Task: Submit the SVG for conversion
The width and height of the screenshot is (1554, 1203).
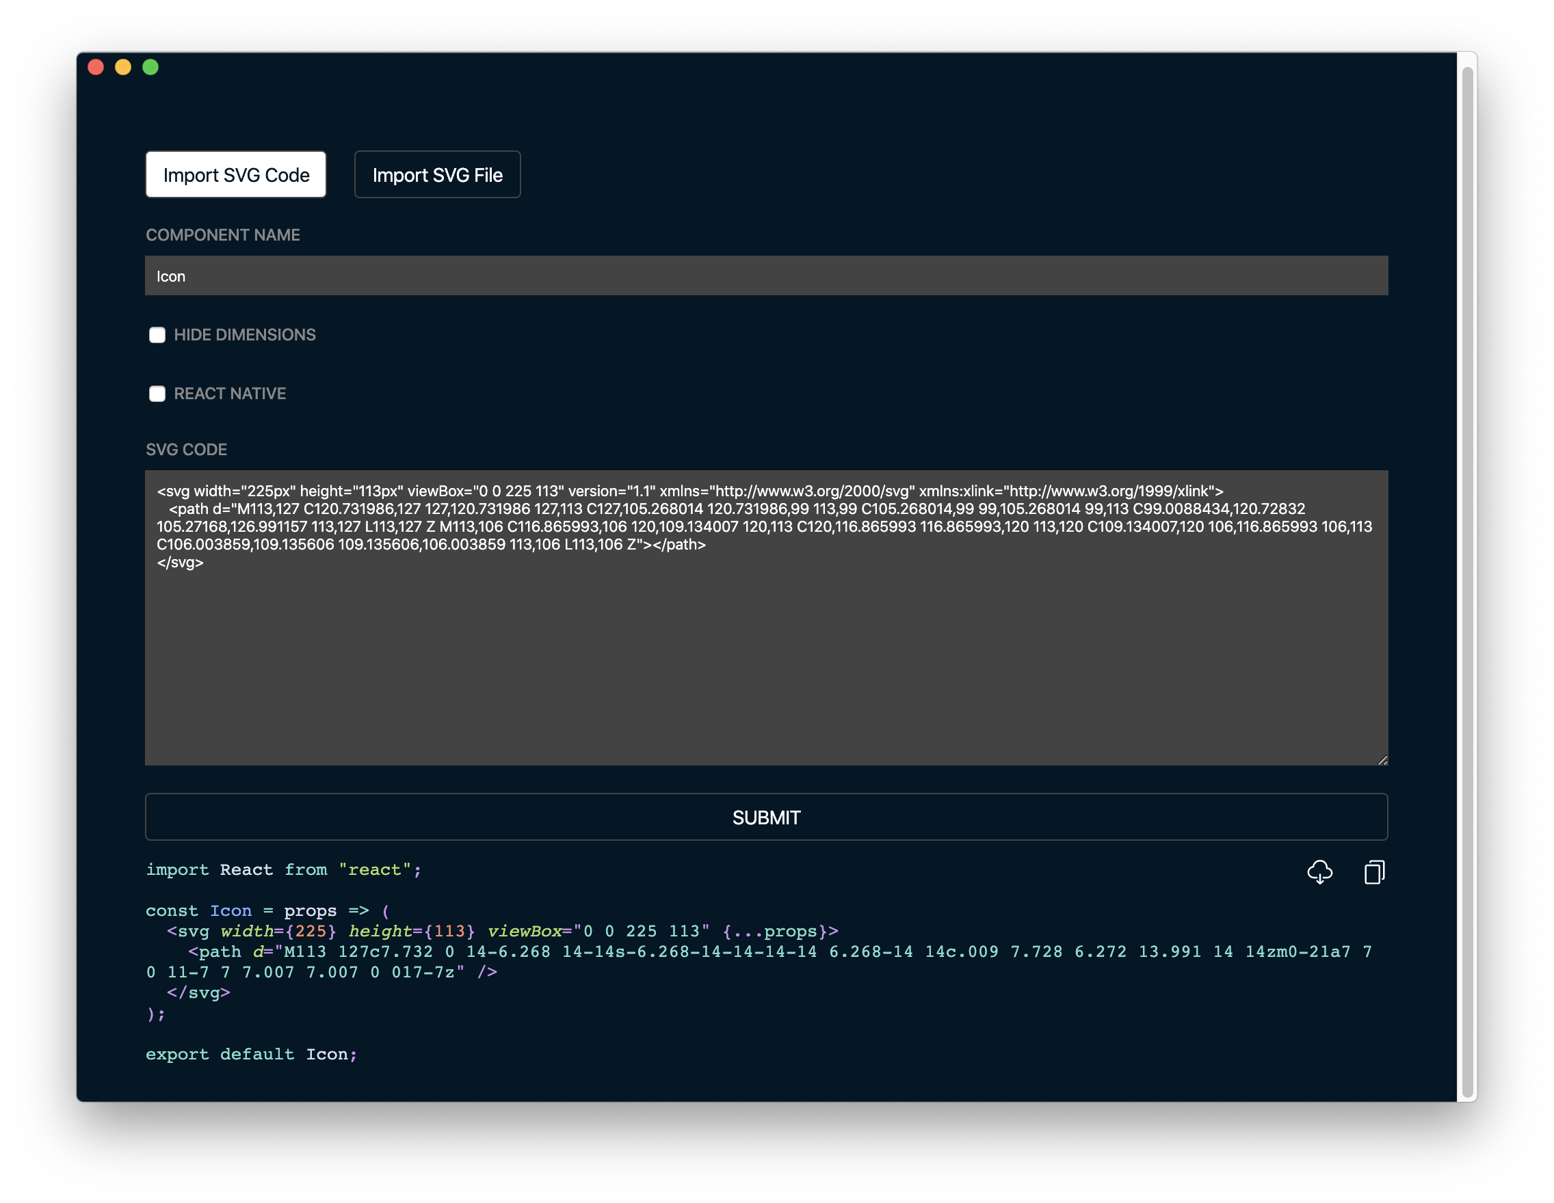Action: click(x=765, y=817)
